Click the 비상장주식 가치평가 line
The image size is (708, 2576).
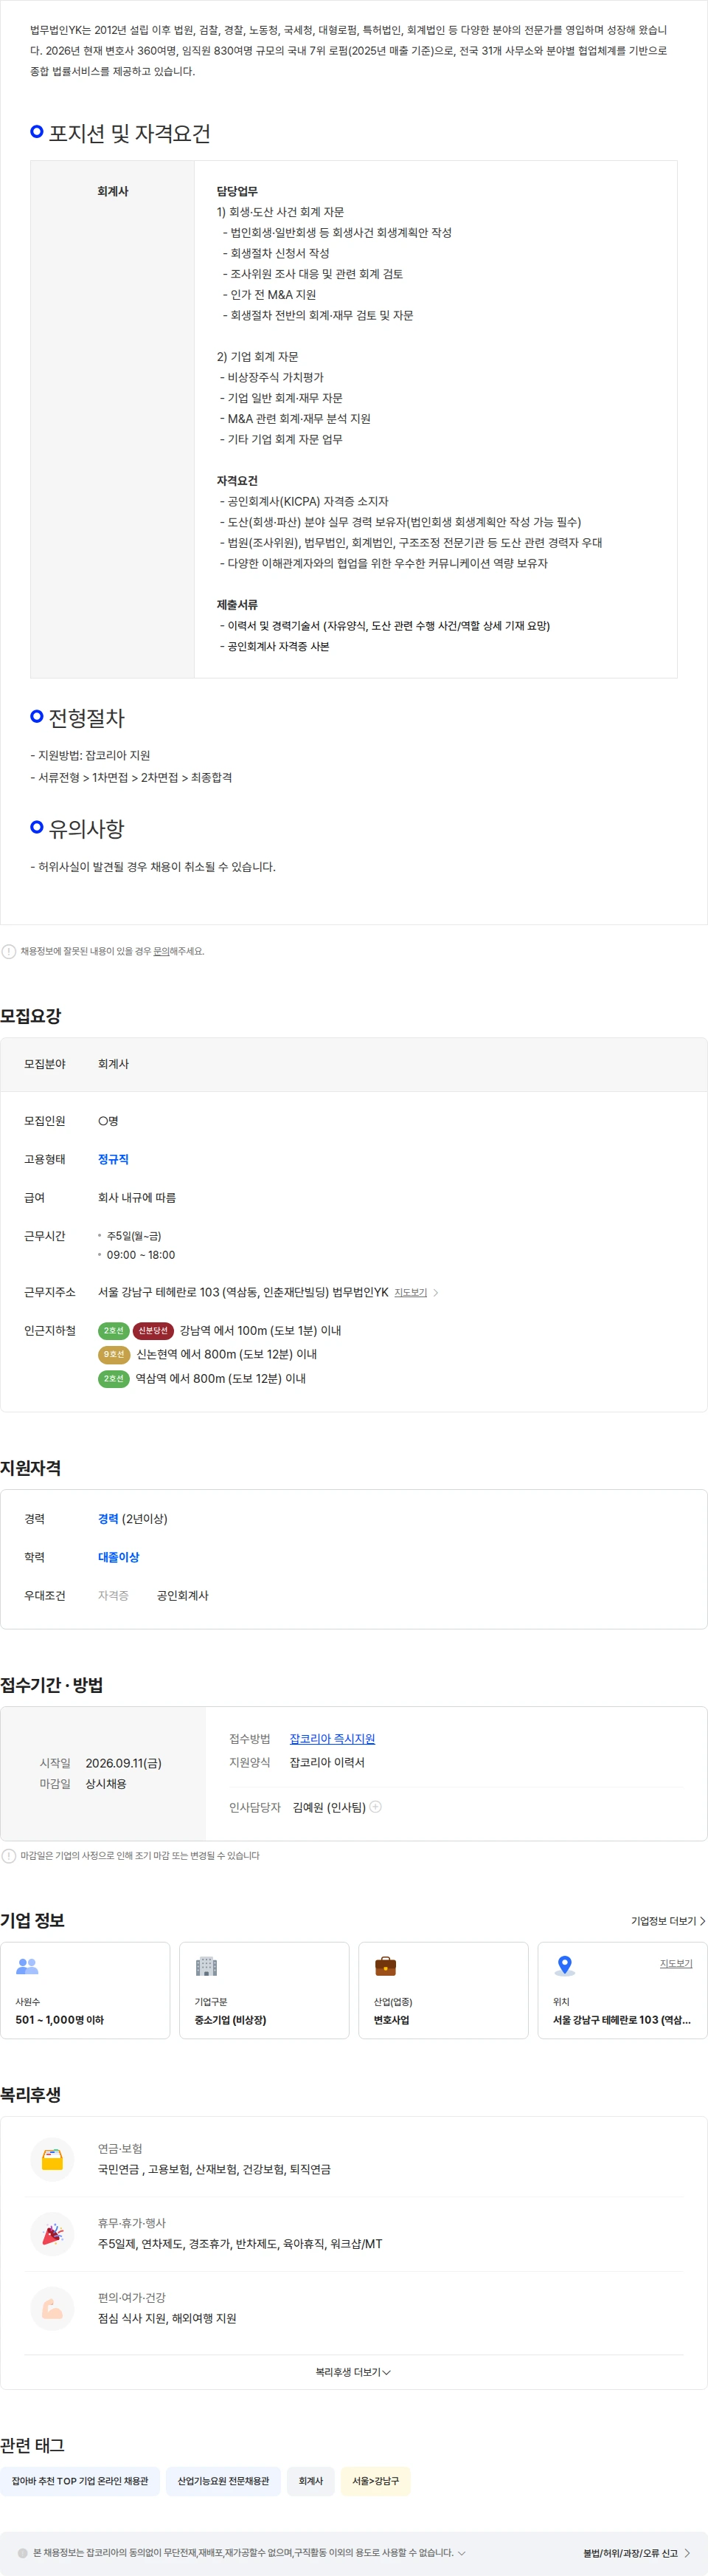[x=271, y=377]
